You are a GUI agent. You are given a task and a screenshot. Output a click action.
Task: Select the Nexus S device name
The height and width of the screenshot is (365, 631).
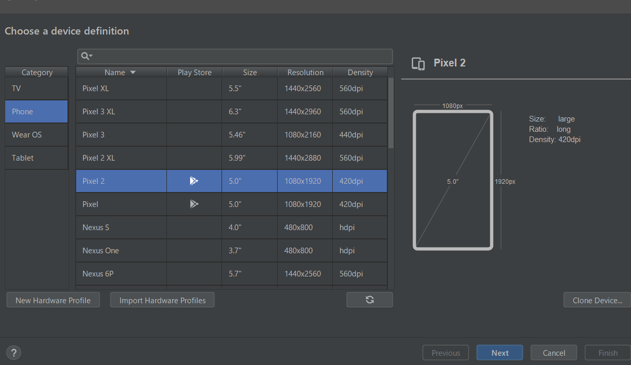pyautogui.click(x=96, y=227)
